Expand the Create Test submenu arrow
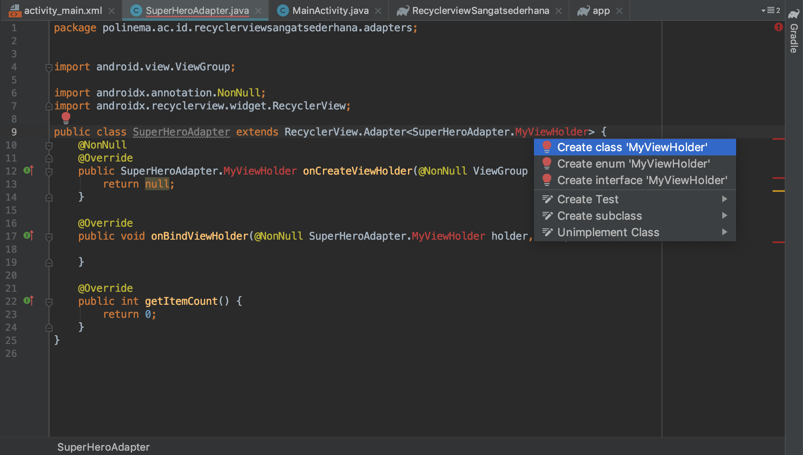803x455 pixels. pos(724,199)
